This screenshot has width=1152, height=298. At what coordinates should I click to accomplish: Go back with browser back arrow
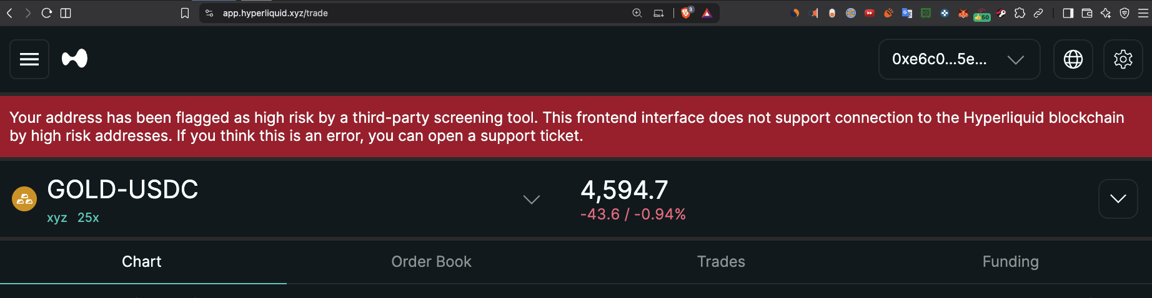(x=9, y=13)
